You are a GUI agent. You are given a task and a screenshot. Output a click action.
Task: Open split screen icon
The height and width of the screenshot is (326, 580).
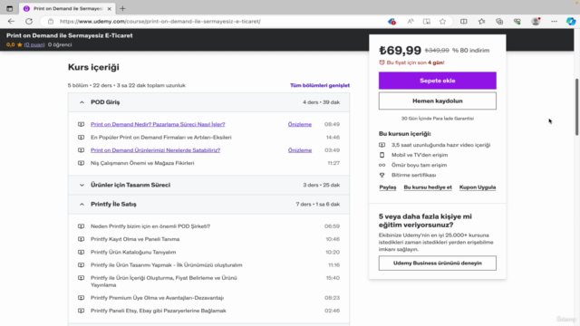[463, 22]
